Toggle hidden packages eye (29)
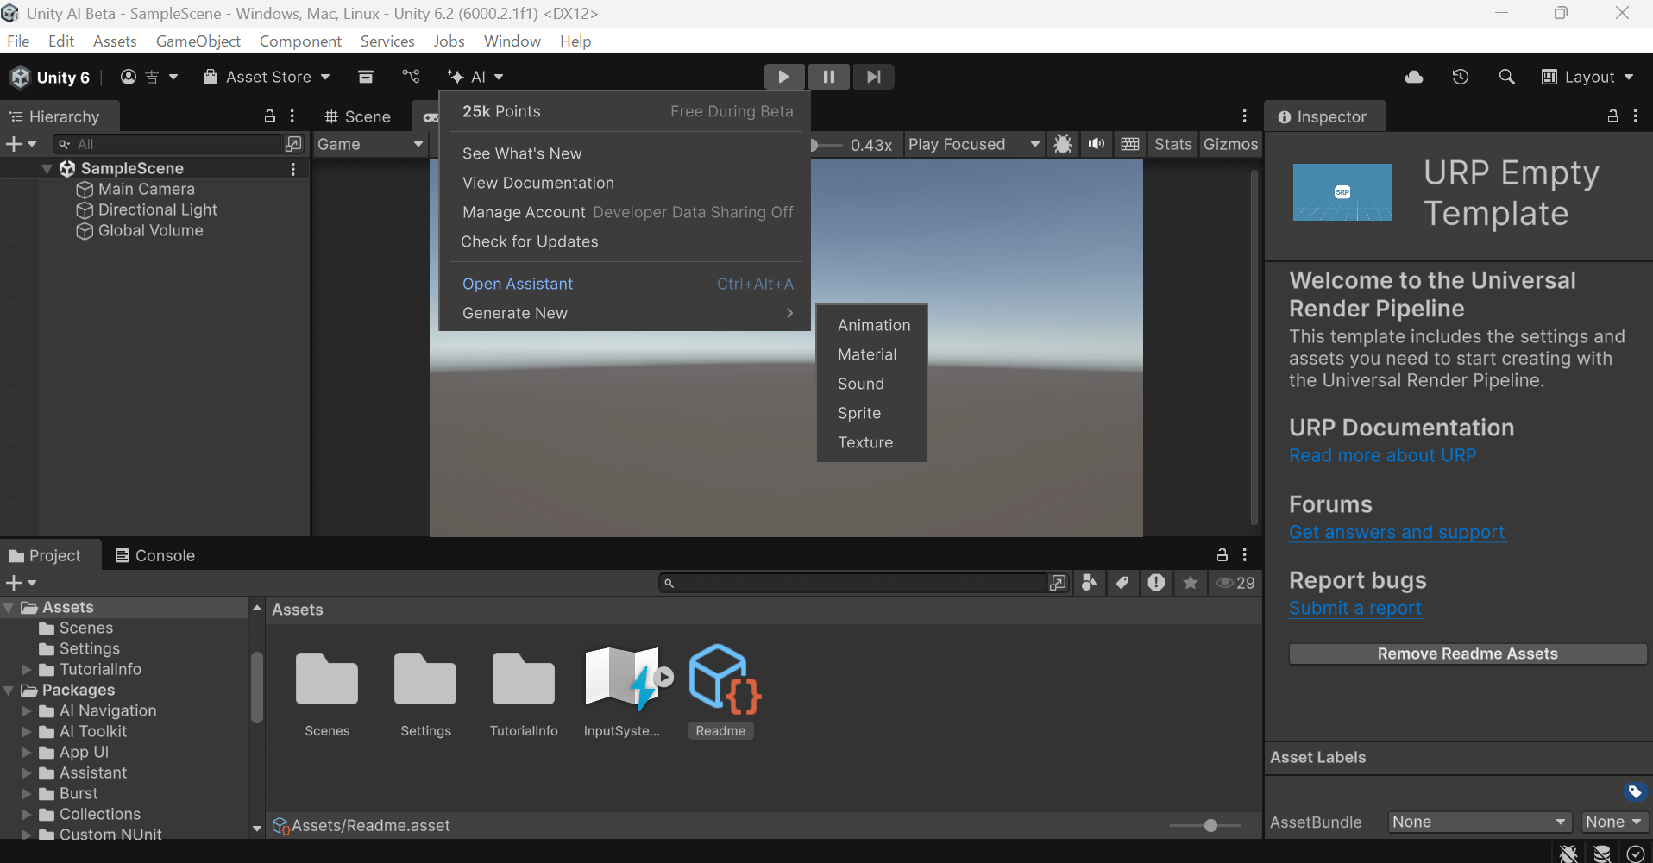 pos(1235,583)
